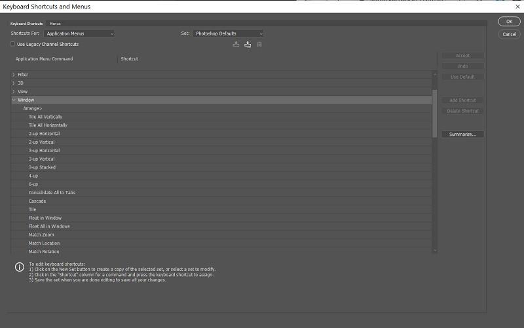Select the 3-up Stacked command
The image size is (524, 328).
pos(221,167)
